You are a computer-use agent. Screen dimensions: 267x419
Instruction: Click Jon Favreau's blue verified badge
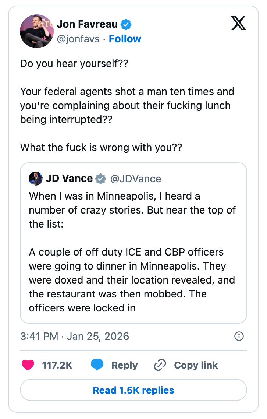pyautogui.click(x=126, y=25)
